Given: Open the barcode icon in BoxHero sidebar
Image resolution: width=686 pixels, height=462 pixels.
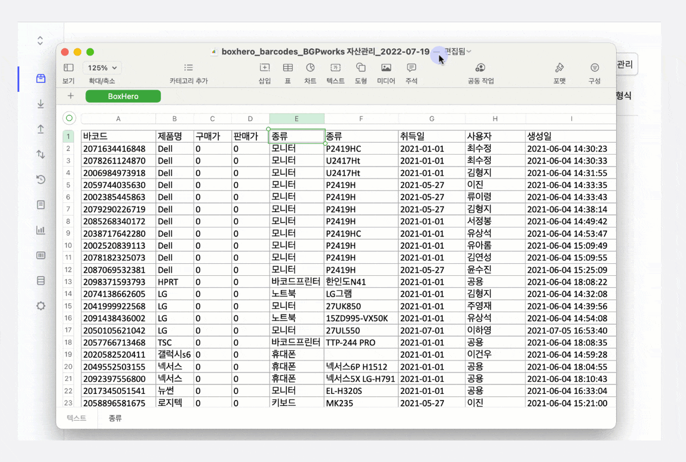Looking at the screenshot, I should point(41,255).
